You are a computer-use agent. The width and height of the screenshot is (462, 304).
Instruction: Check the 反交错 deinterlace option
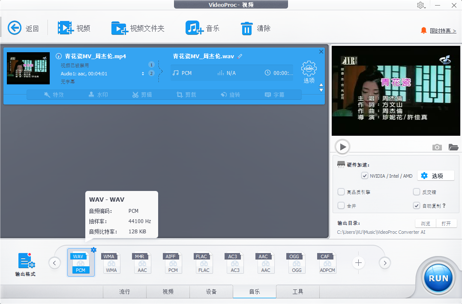coord(416,192)
